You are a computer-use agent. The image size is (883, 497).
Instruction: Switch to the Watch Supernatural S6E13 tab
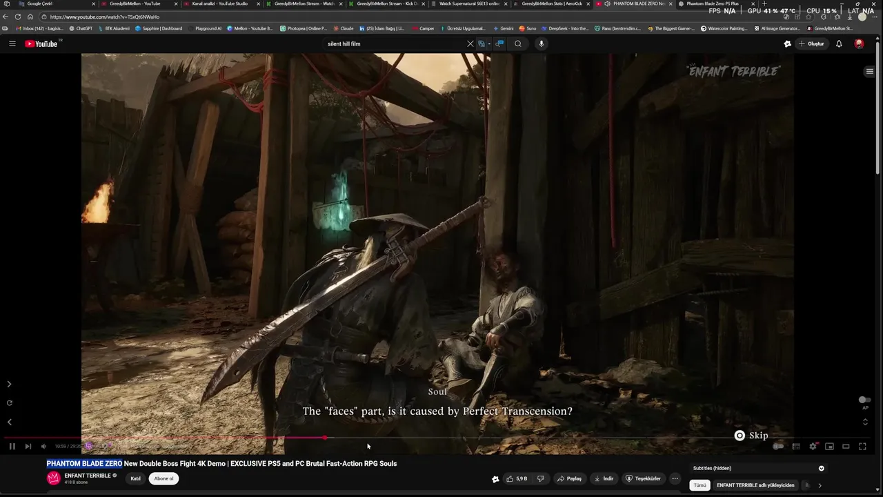click(x=469, y=3)
